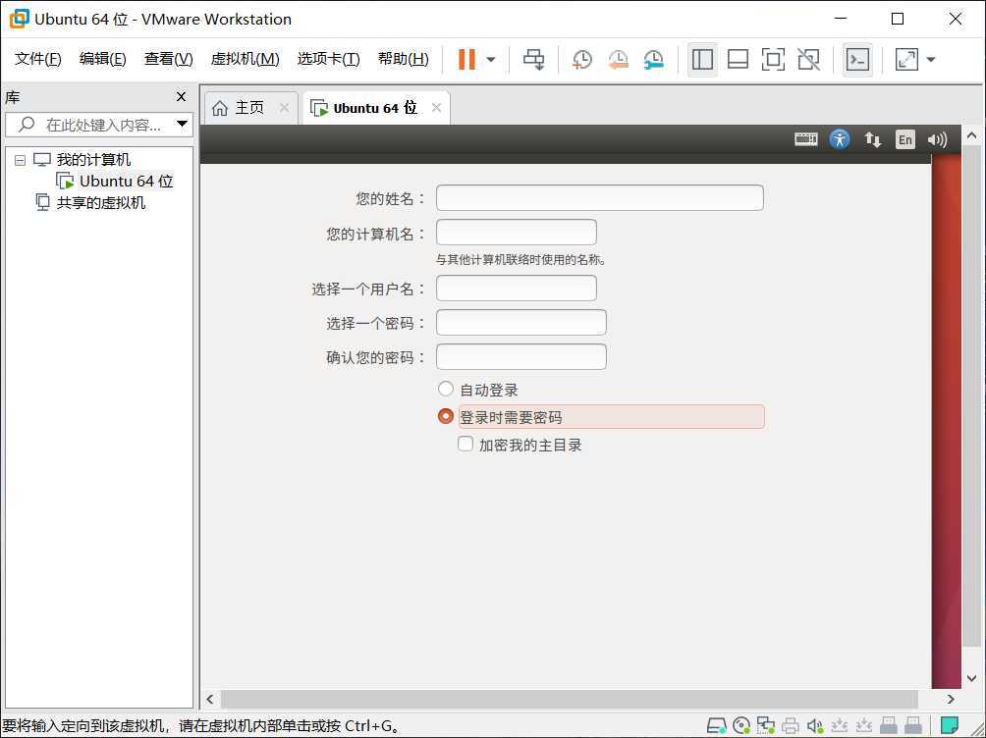This screenshot has height=738, width=986.
Task: Click the 选择一个用户名 input field
Action: tap(517, 289)
